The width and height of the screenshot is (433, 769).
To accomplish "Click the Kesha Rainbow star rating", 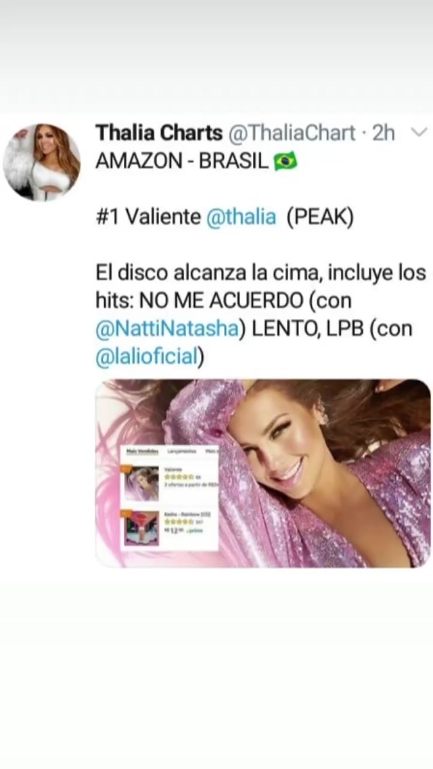I will (179, 522).
